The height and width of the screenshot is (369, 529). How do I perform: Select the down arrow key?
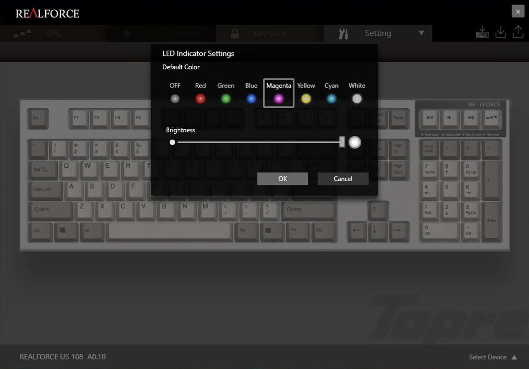pos(378,232)
